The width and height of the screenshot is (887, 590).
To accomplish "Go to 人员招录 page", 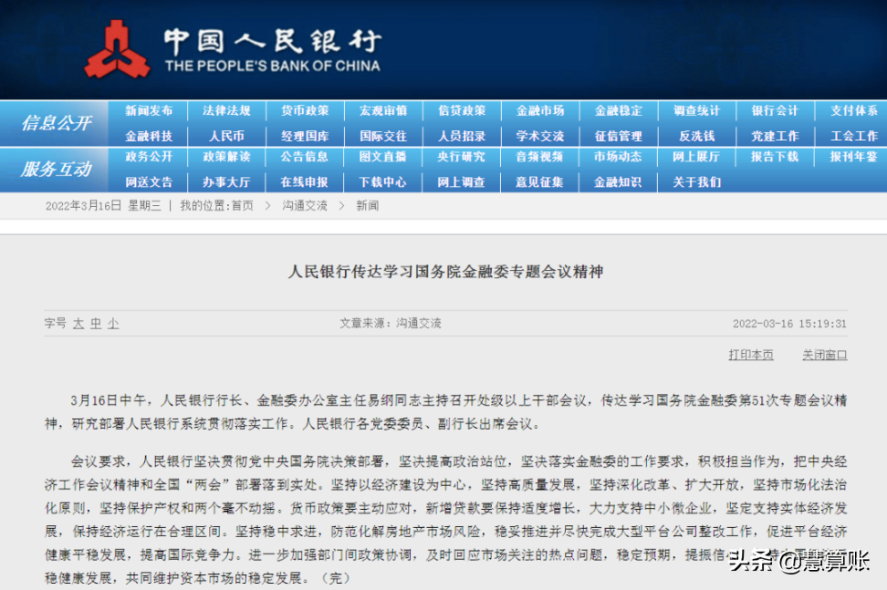I will [462, 136].
